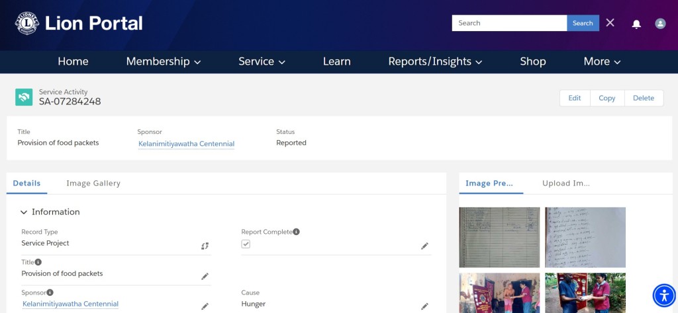Screen dimensions: 678x313
Task: Click the Reported status value
Action: [x=291, y=143]
